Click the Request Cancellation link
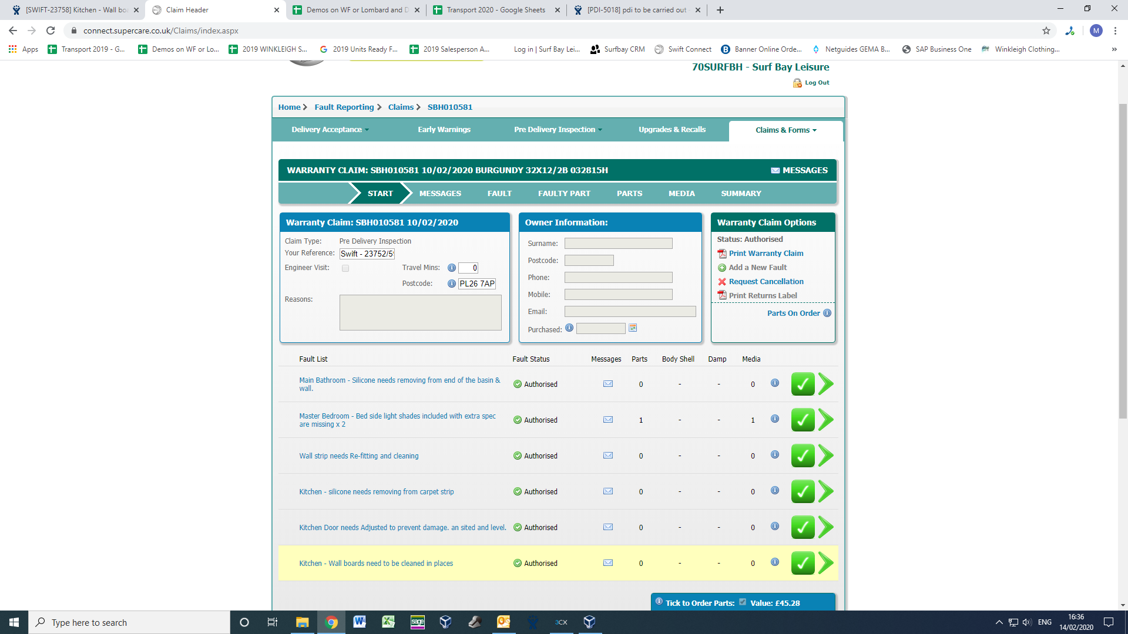 (766, 282)
